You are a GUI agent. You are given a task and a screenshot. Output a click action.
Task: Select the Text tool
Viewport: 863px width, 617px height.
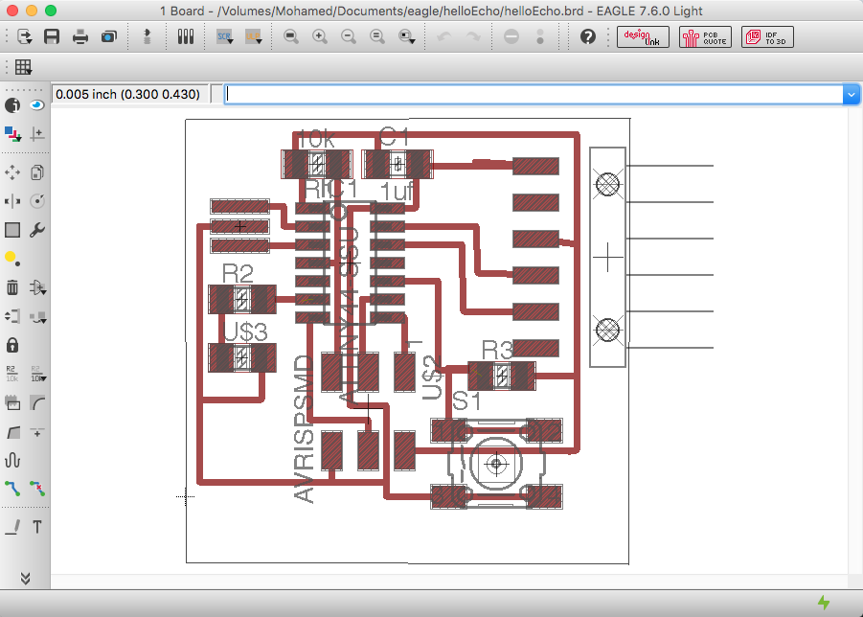36,527
